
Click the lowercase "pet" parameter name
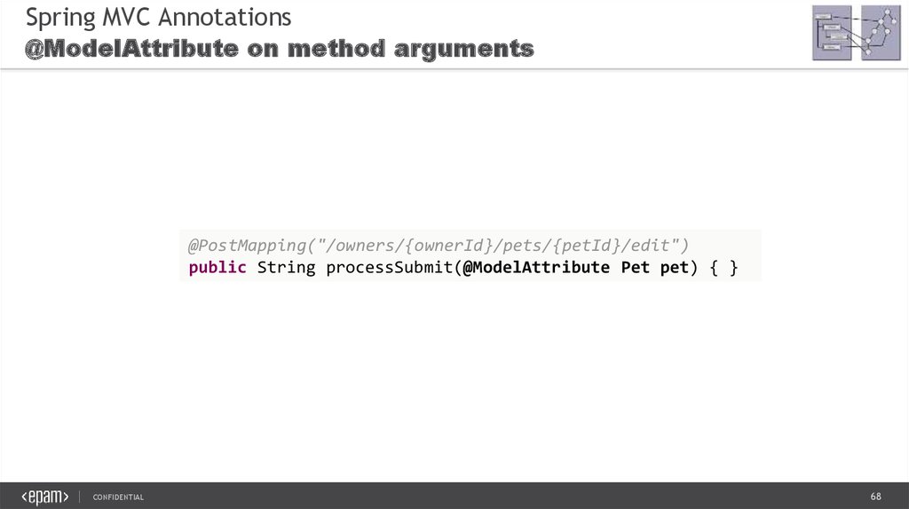point(675,267)
